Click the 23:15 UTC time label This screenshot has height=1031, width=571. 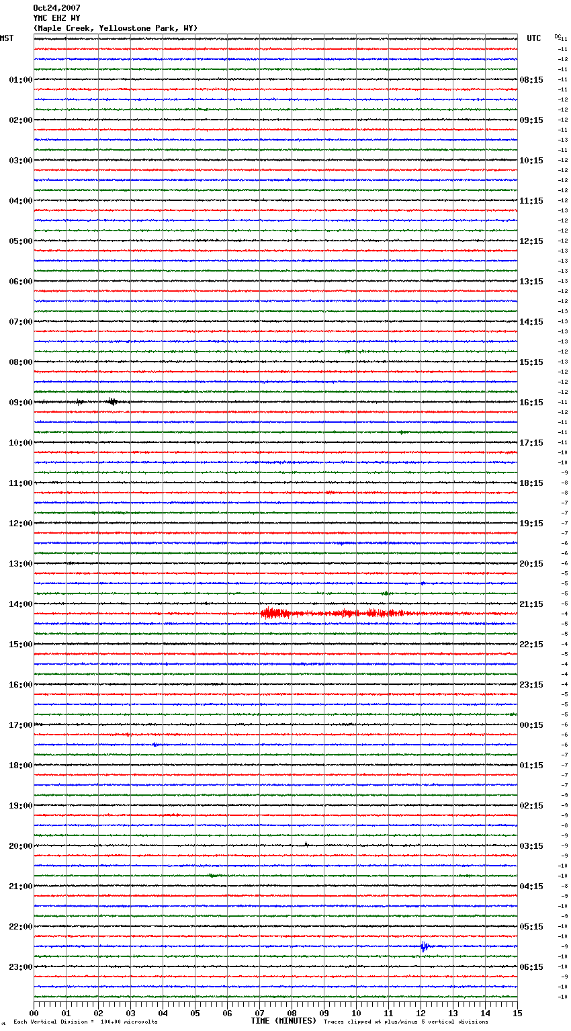[x=531, y=685]
